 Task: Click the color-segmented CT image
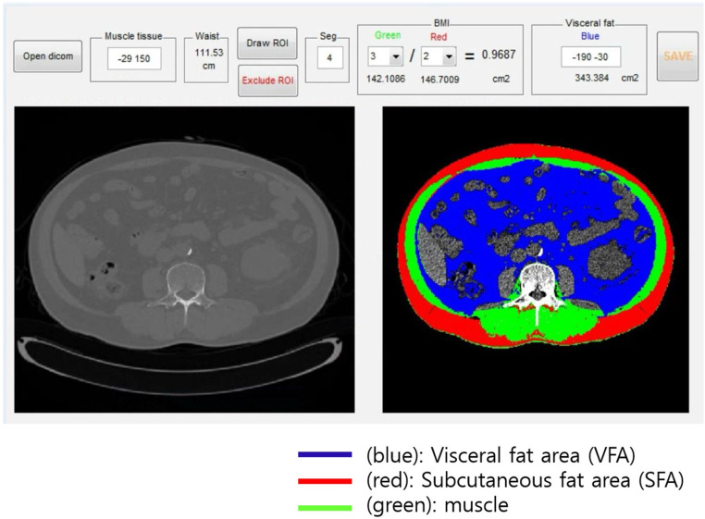536,259
